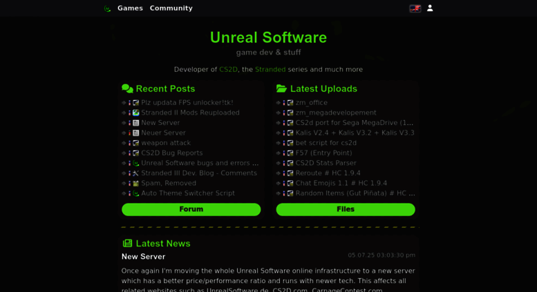
Task: Click the CS2D icon beside 'zm_megadevelopement'
Action: point(290,113)
